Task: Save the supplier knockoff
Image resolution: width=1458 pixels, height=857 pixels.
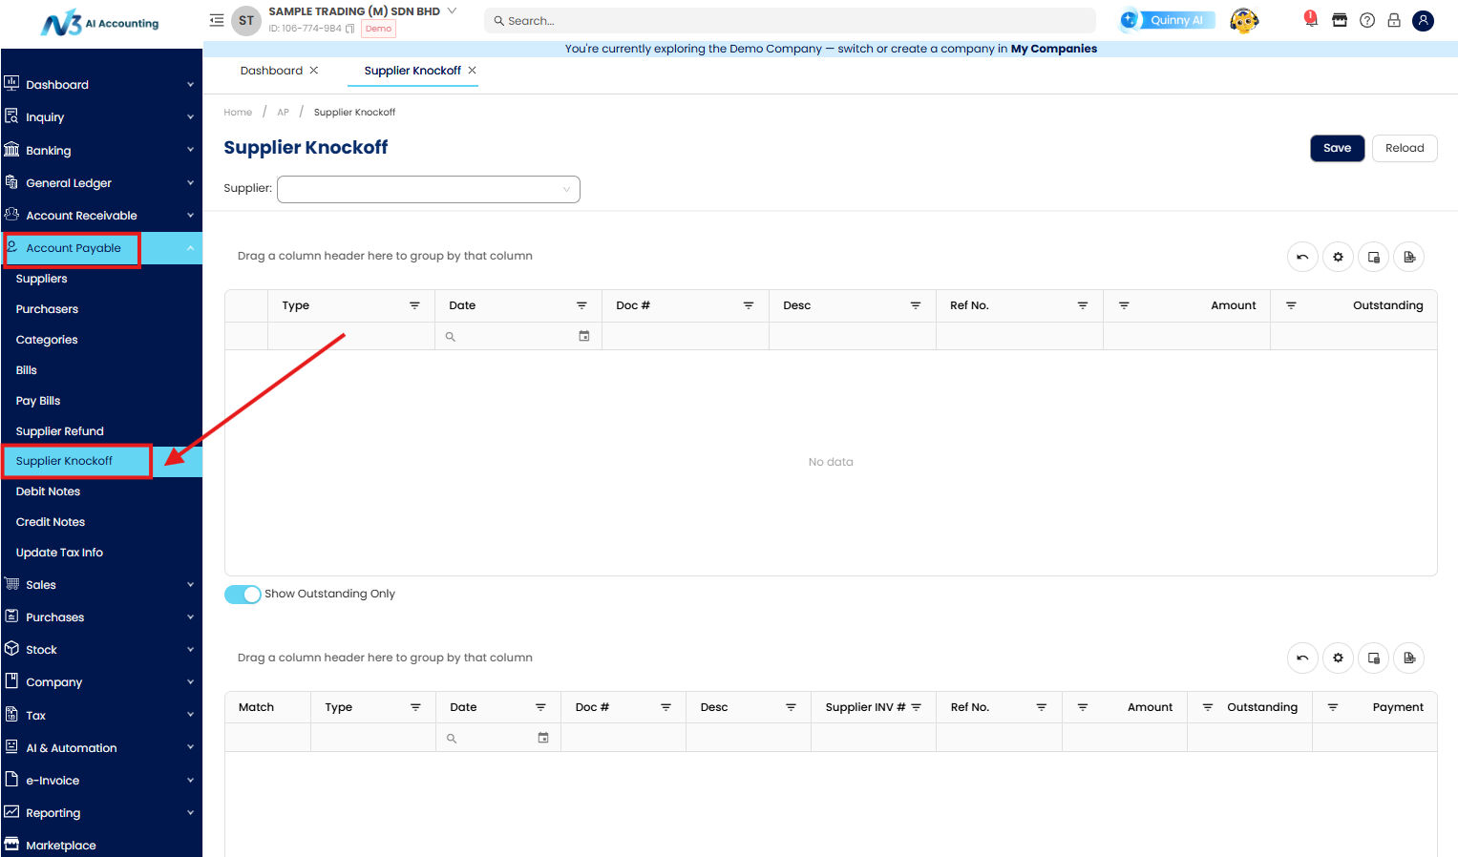Action: 1337,148
